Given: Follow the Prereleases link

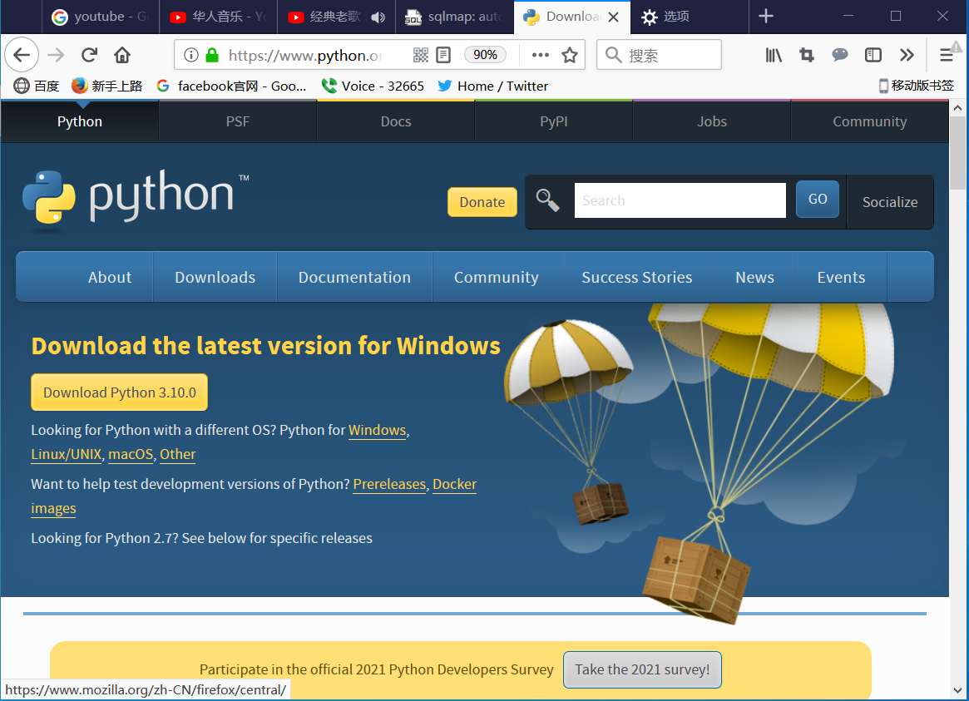Looking at the screenshot, I should 389,484.
